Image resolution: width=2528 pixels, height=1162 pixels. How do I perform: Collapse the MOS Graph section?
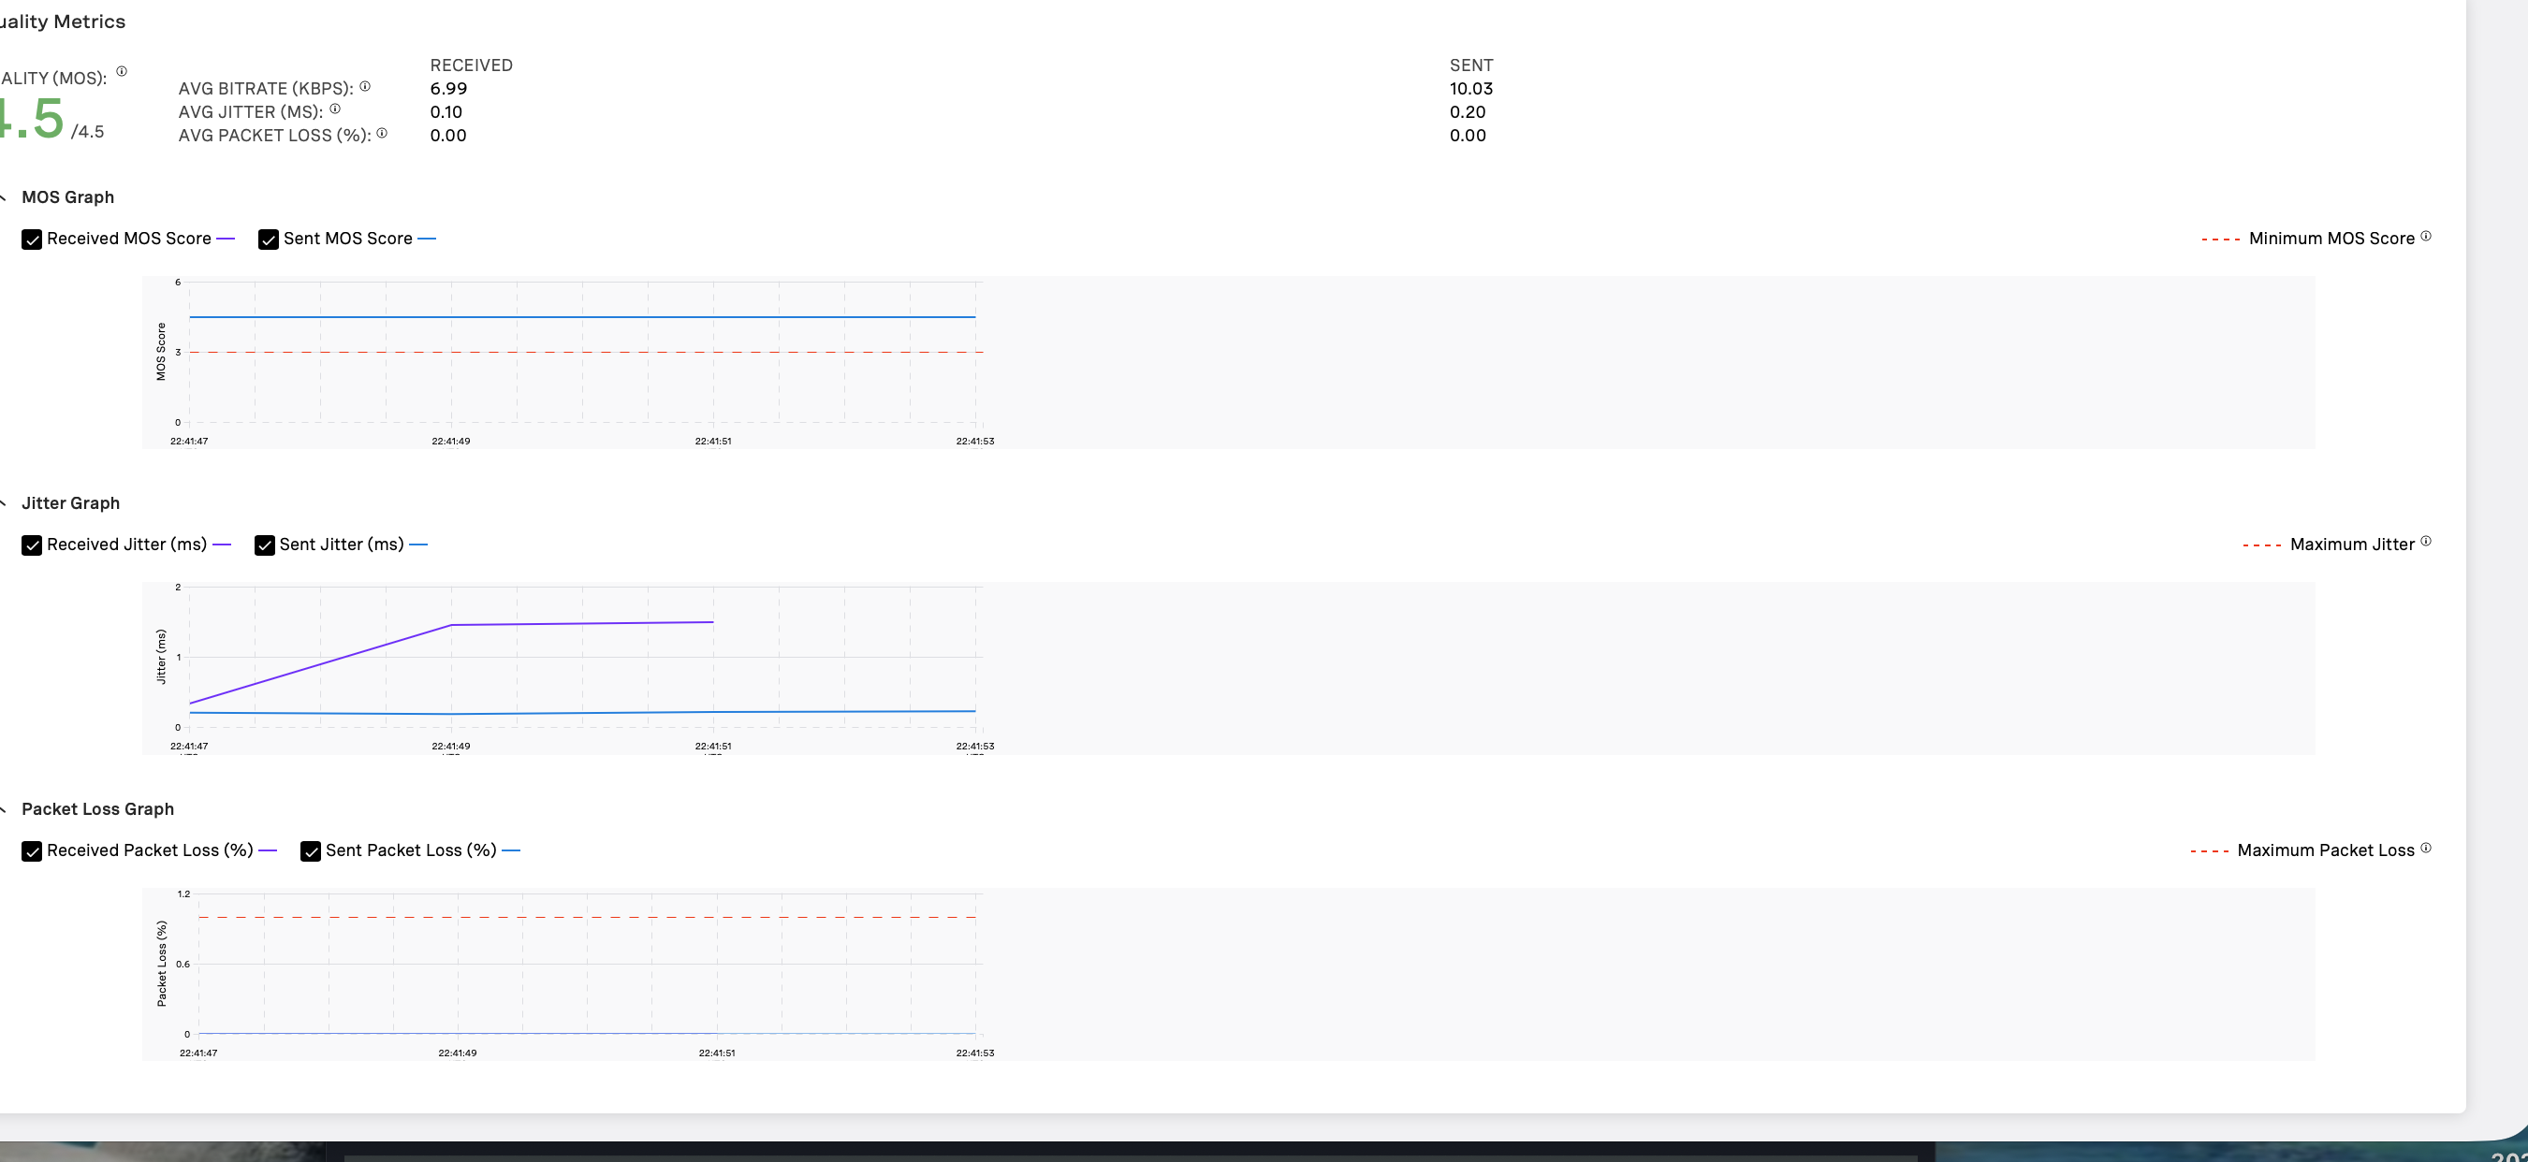click(x=3, y=198)
